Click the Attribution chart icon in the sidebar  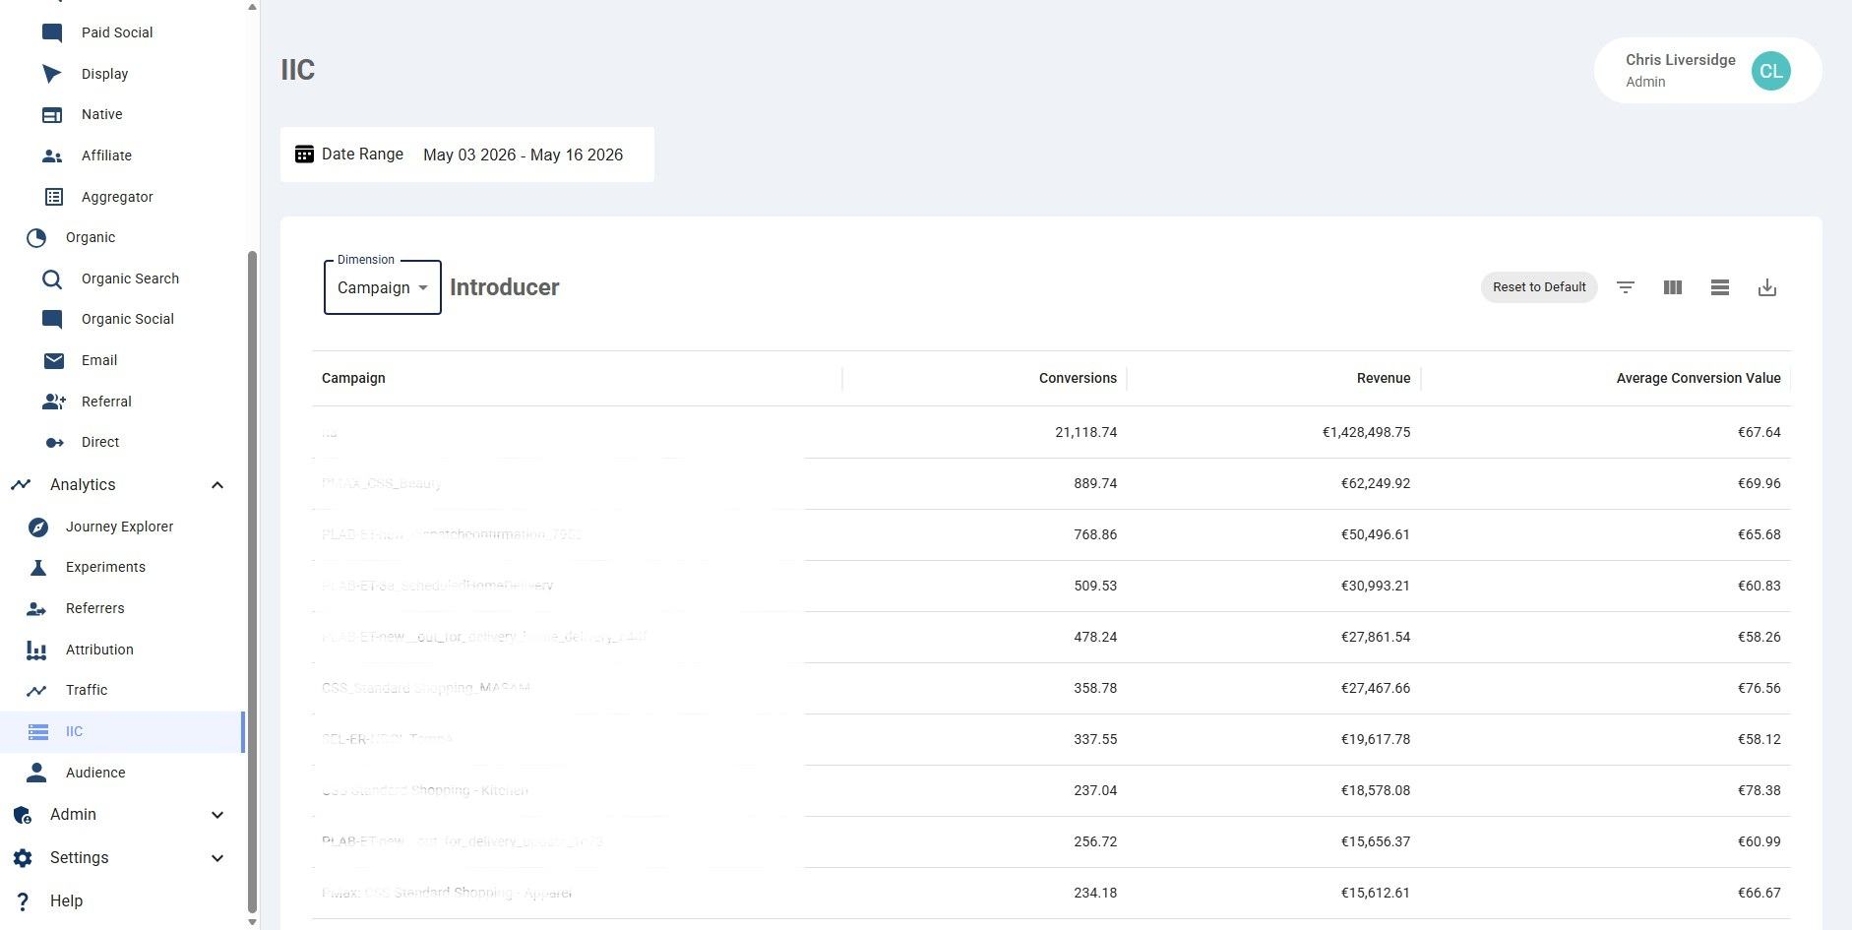click(x=36, y=650)
